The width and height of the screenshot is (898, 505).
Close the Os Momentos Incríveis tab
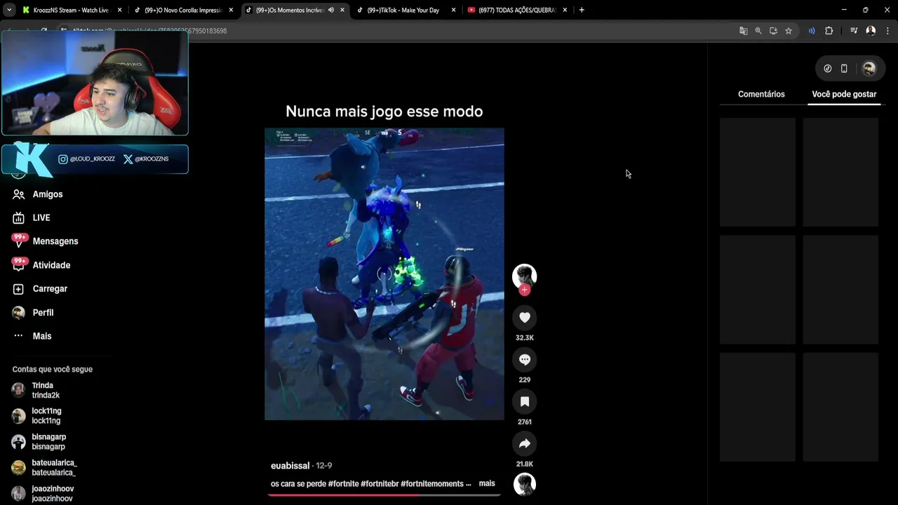(342, 10)
